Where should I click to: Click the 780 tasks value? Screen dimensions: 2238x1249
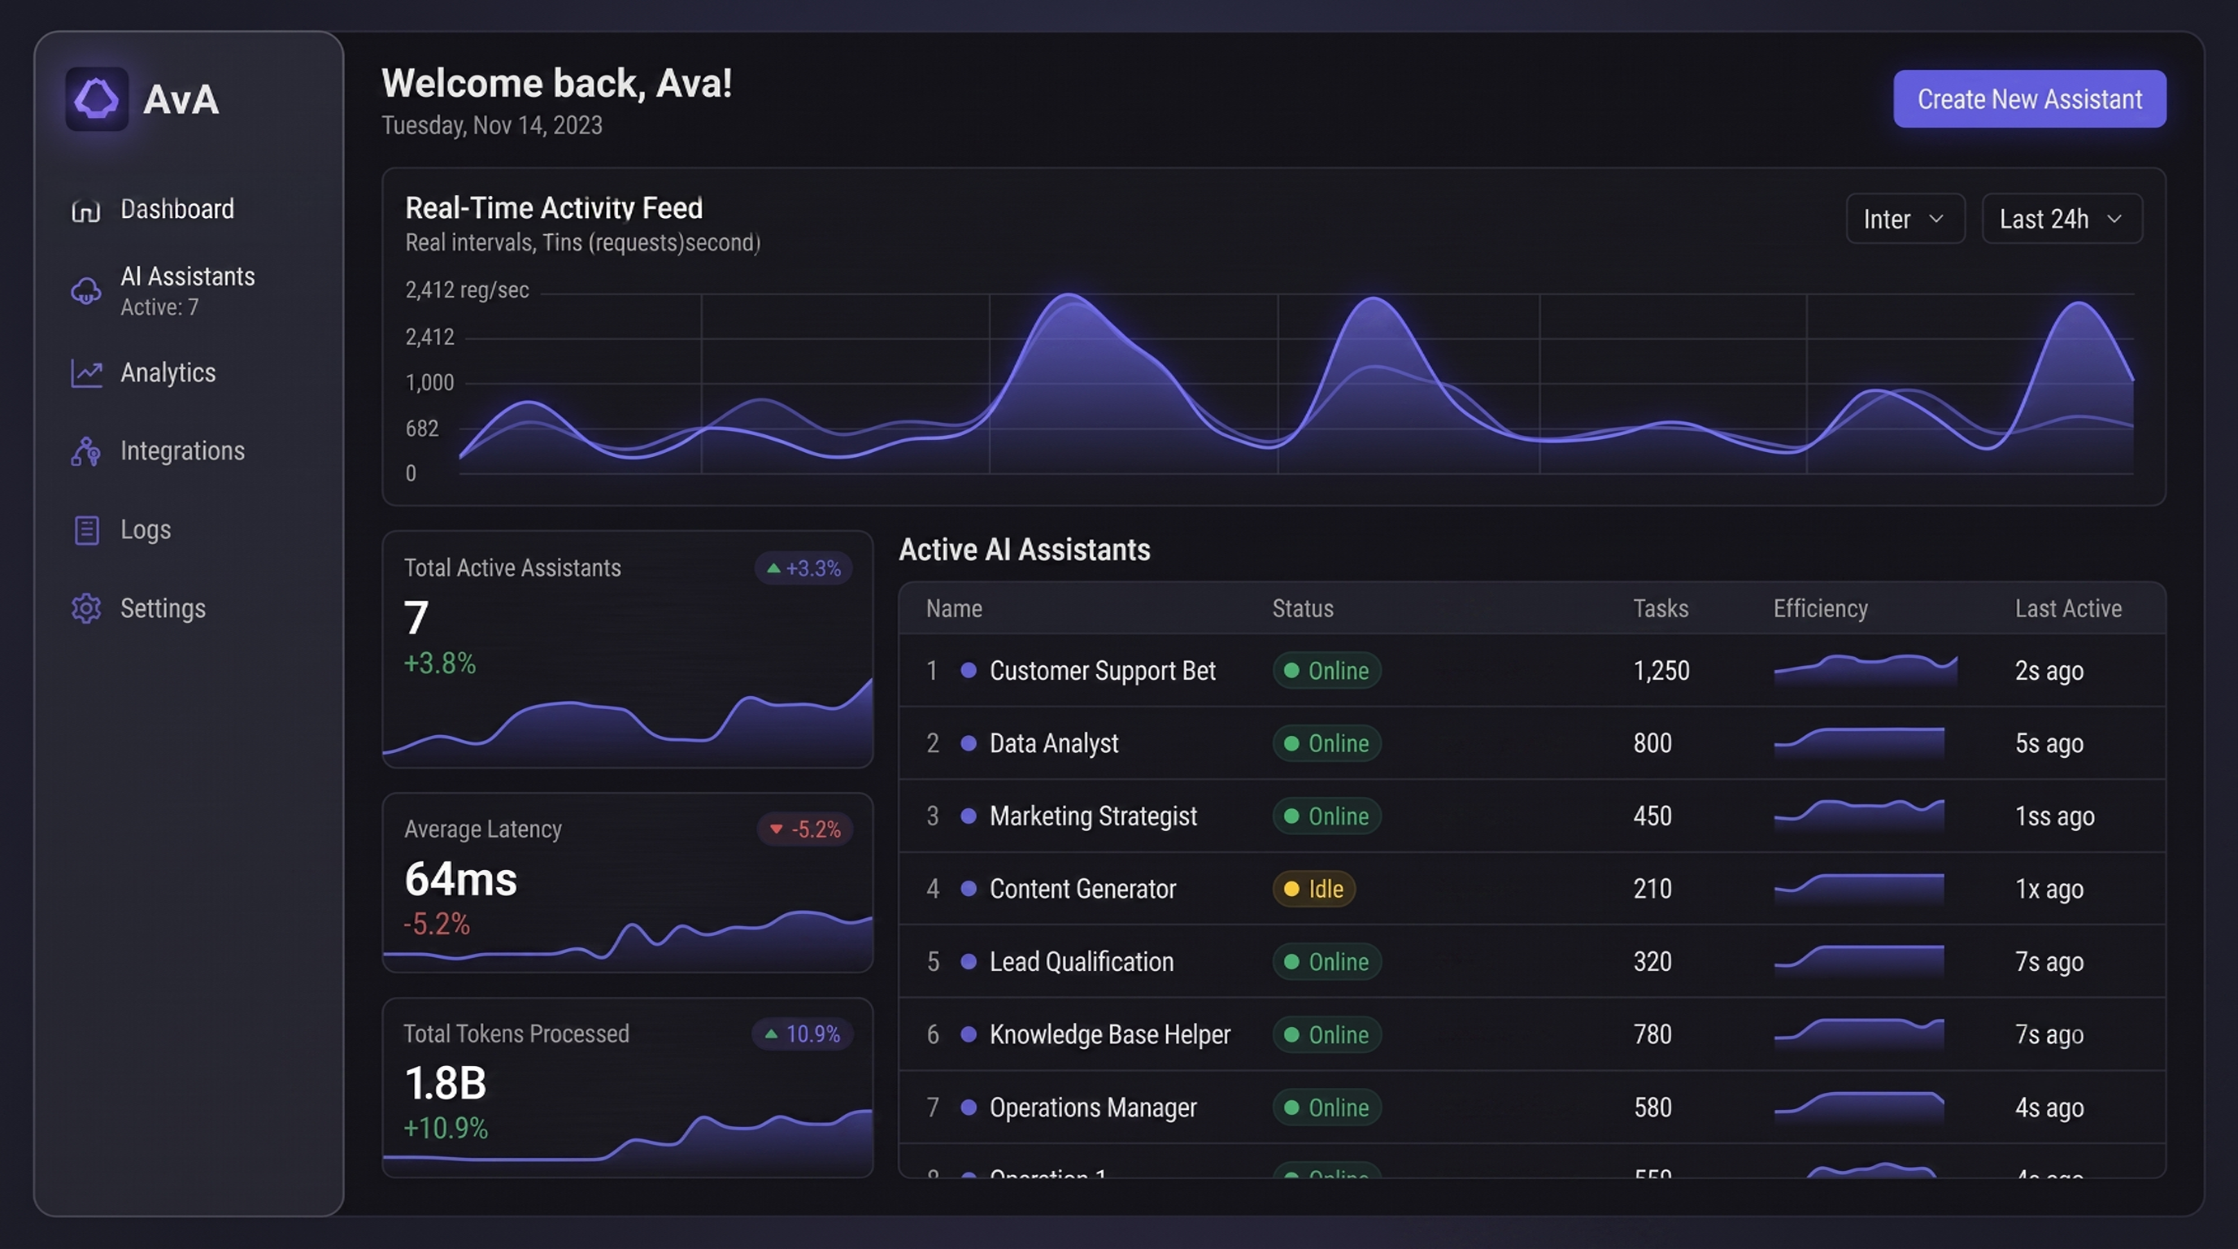pos(1652,1034)
